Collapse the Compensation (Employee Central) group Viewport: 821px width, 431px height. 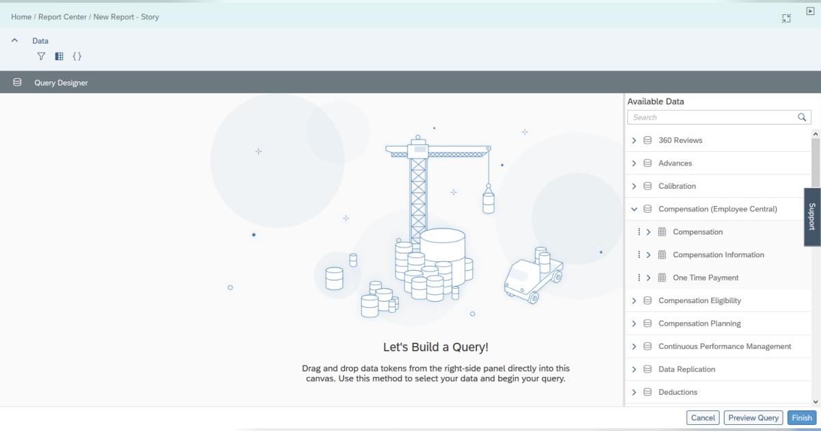pos(634,209)
